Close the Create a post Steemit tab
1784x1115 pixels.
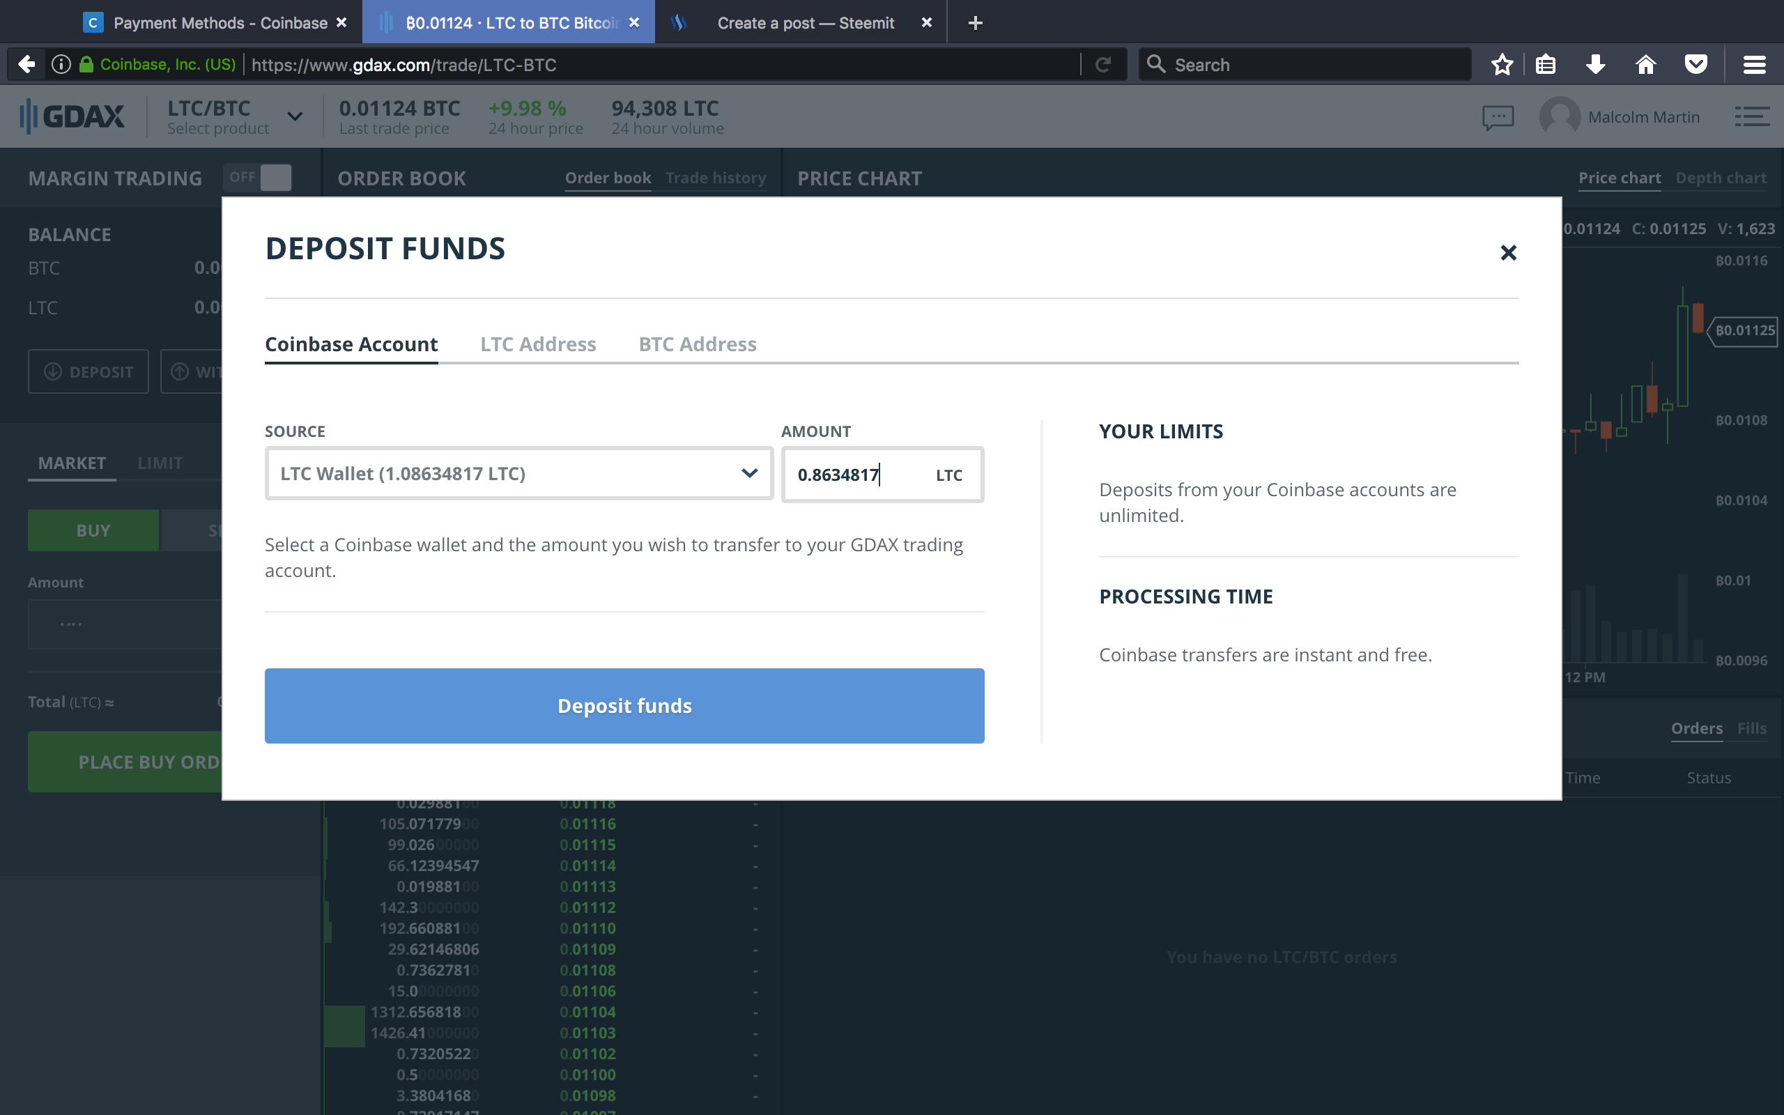tap(927, 23)
